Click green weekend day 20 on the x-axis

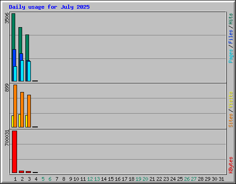[x=145, y=179]
